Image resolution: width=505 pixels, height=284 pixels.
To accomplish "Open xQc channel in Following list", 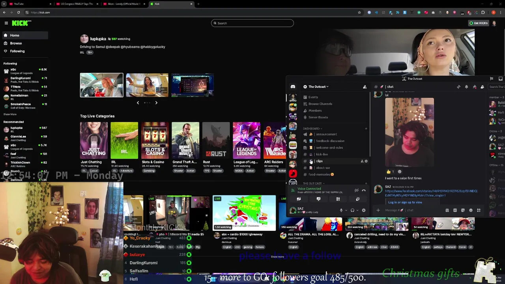I will point(24,71).
